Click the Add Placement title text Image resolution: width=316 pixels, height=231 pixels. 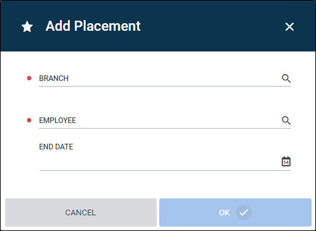coord(93,26)
